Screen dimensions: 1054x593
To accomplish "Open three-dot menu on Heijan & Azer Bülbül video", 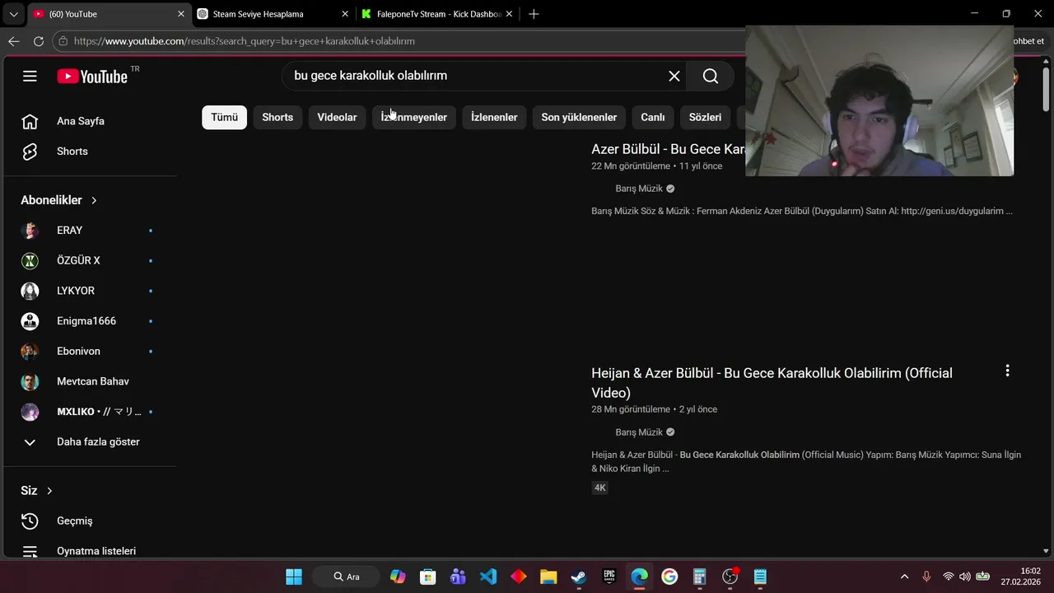I will pyautogui.click(x=1007, y=371).
